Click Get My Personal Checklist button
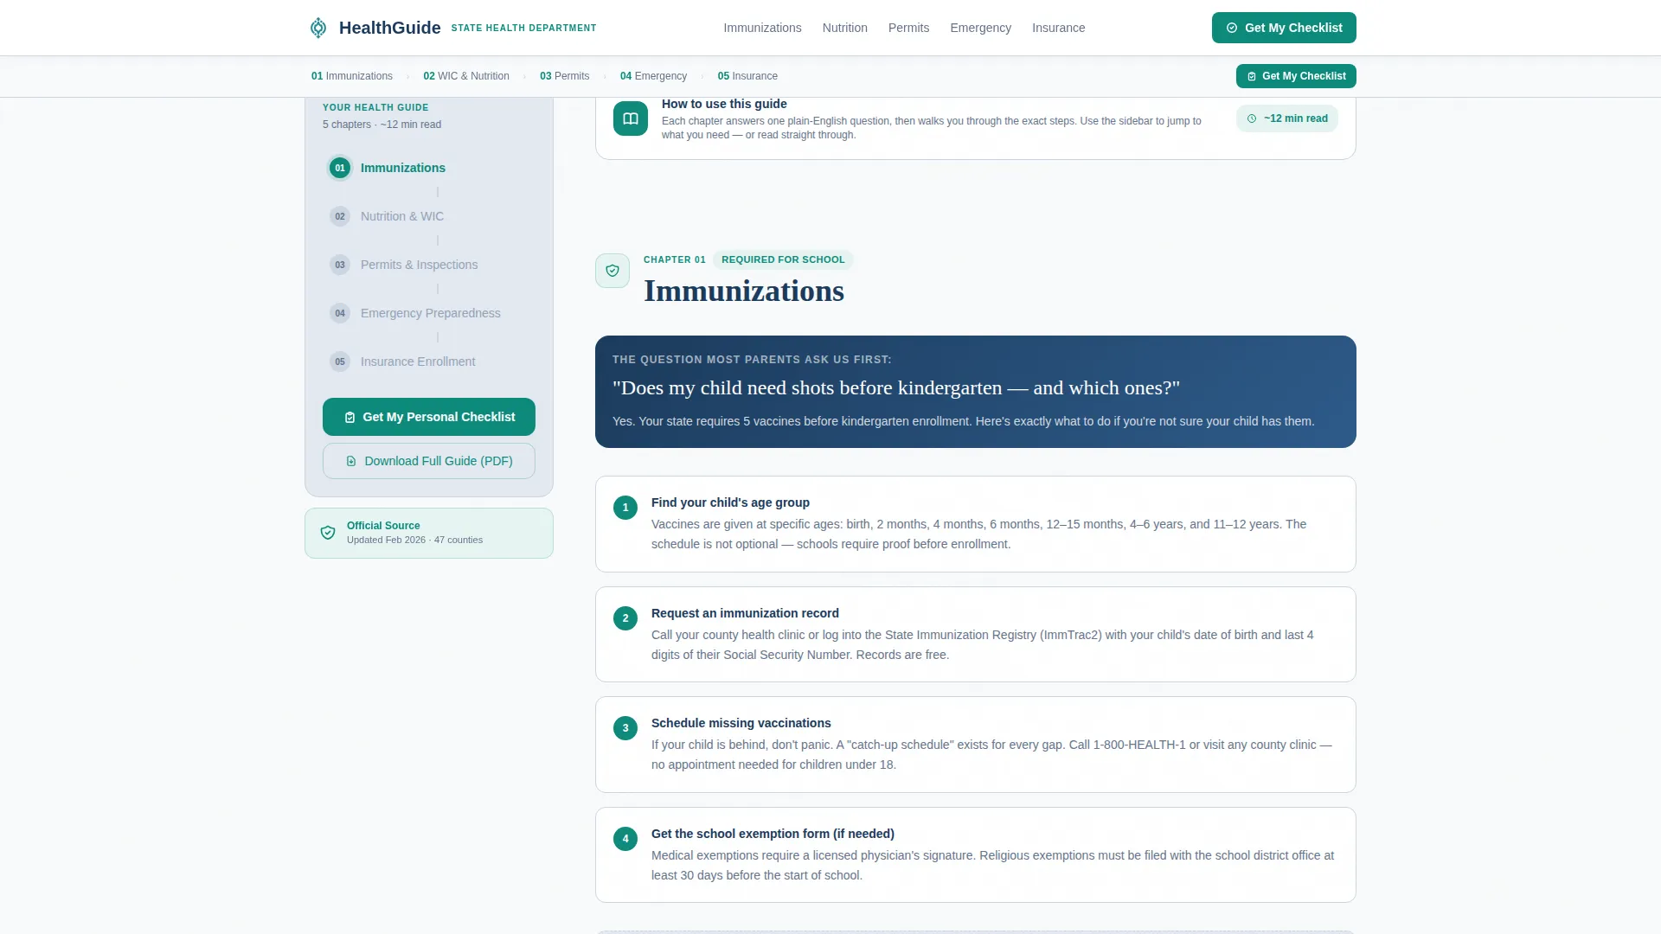The image size is (1661, 934). (x=429, y=417)
